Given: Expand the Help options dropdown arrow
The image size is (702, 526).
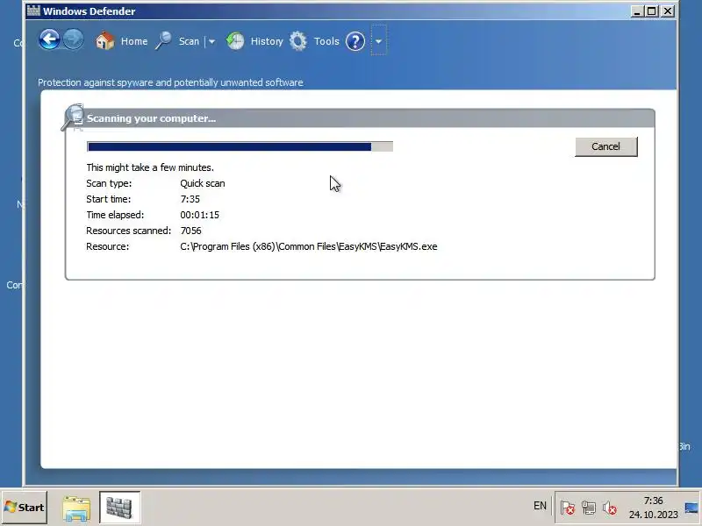Looking at the screenshot, I should pos(378,41).
